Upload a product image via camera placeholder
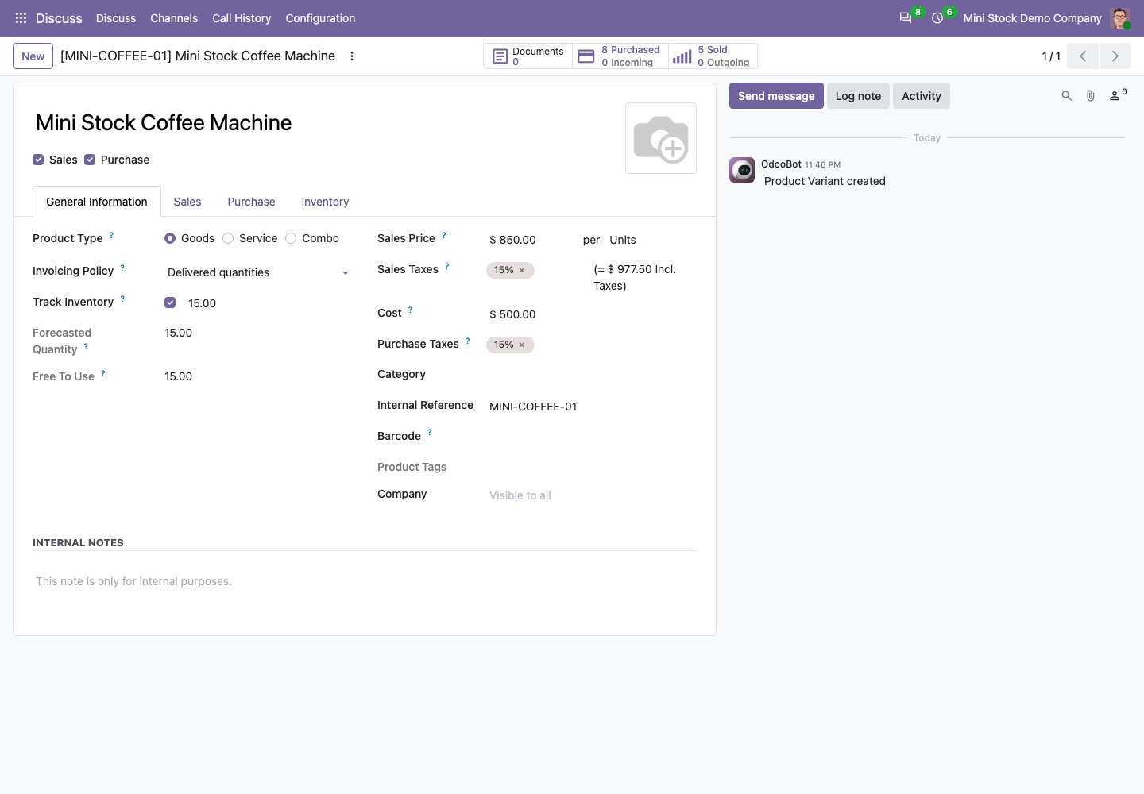 coord(661,138)
